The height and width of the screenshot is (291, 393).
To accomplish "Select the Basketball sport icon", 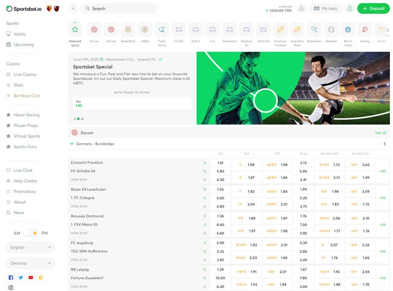I will pos(128,30).
